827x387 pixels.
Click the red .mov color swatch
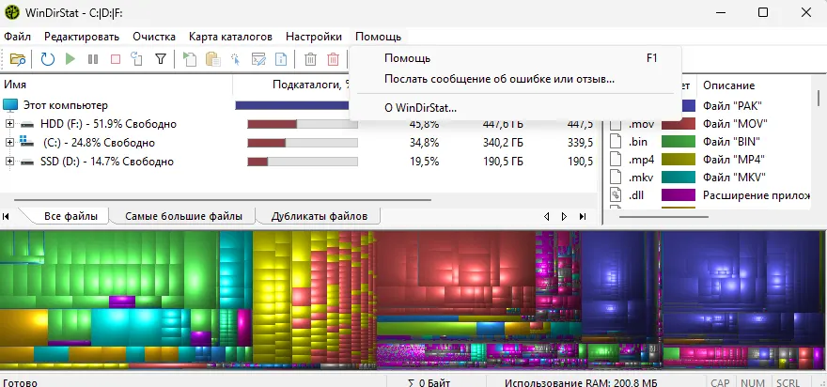click(678, 124)
